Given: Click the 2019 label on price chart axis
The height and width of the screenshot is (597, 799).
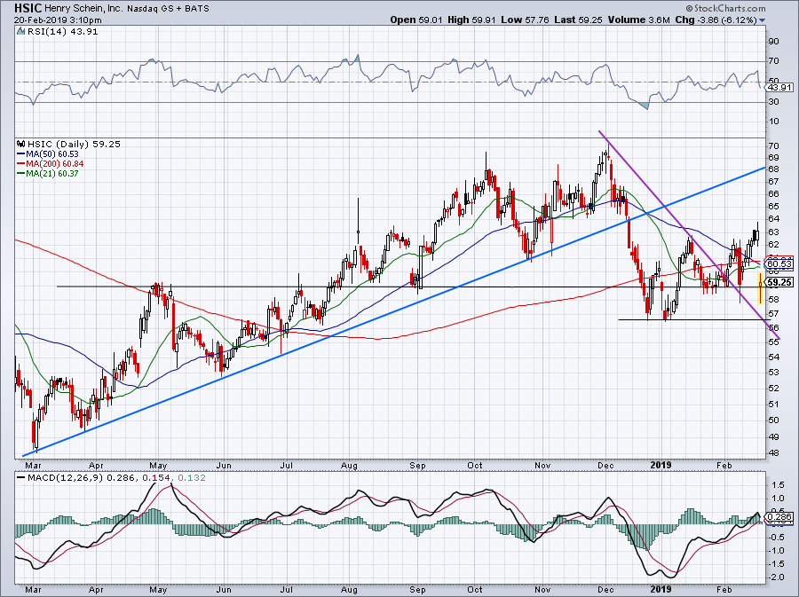Looking at the screenshot, I should pos(661,465).
